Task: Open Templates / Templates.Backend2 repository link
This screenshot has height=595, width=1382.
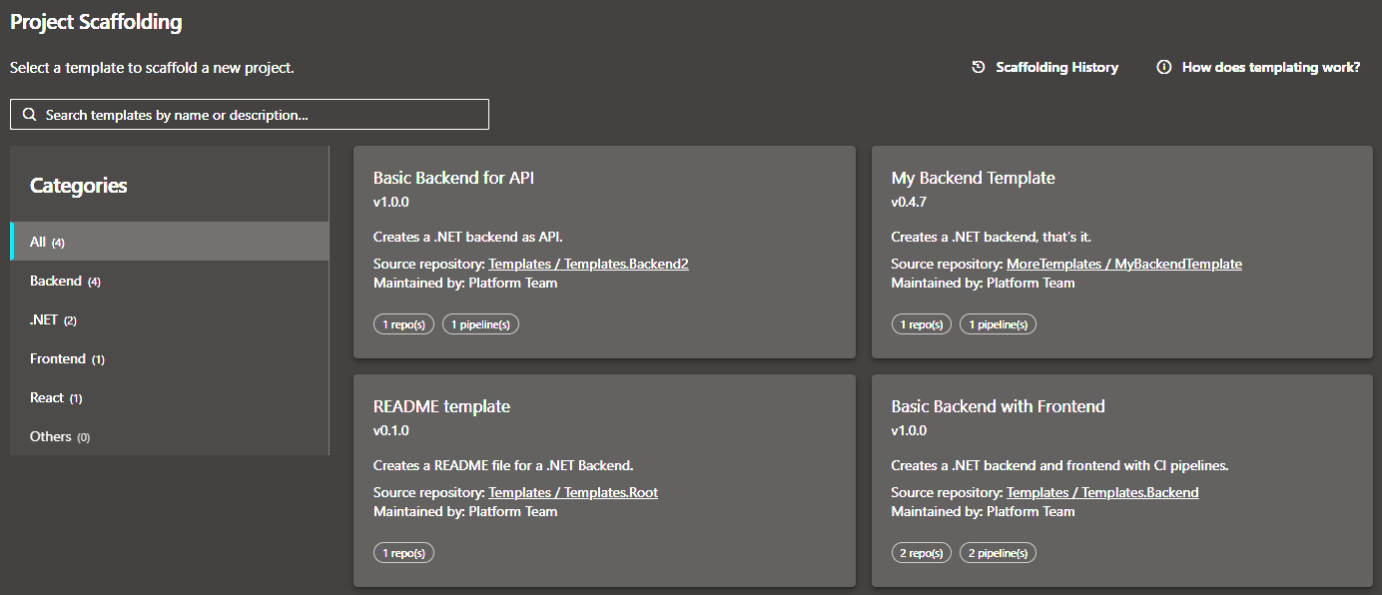Action: pos(588,264)
